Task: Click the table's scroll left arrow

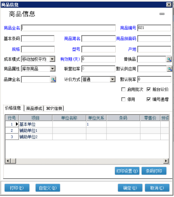Action: (x=8, y=161)
